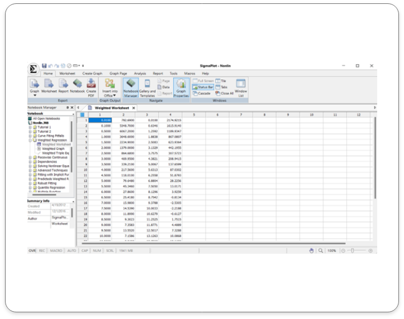
Task: Switch to the Create Graph ribbon tab
Action: click(92, 73)
